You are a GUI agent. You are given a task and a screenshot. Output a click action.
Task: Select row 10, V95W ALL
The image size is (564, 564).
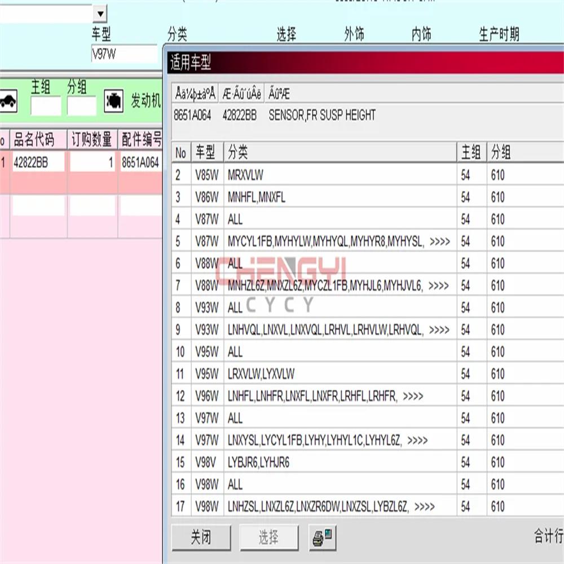[x=368, y=352]
